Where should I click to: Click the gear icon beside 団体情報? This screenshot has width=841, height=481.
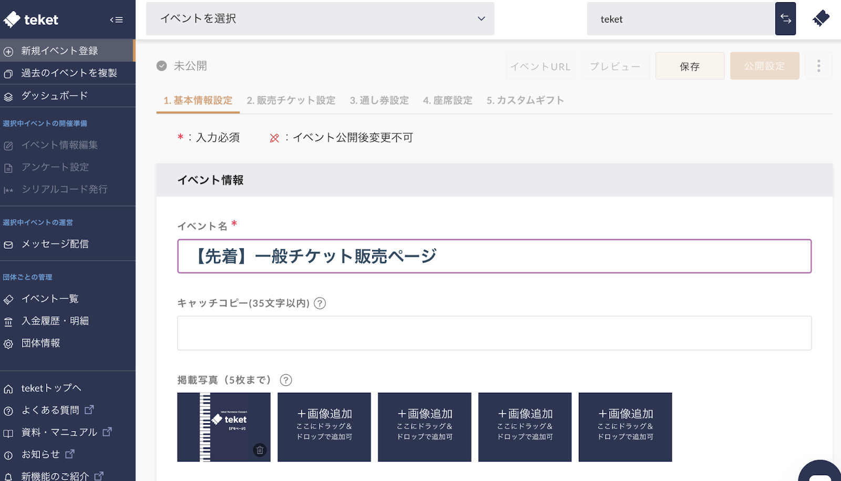[8, 344]
